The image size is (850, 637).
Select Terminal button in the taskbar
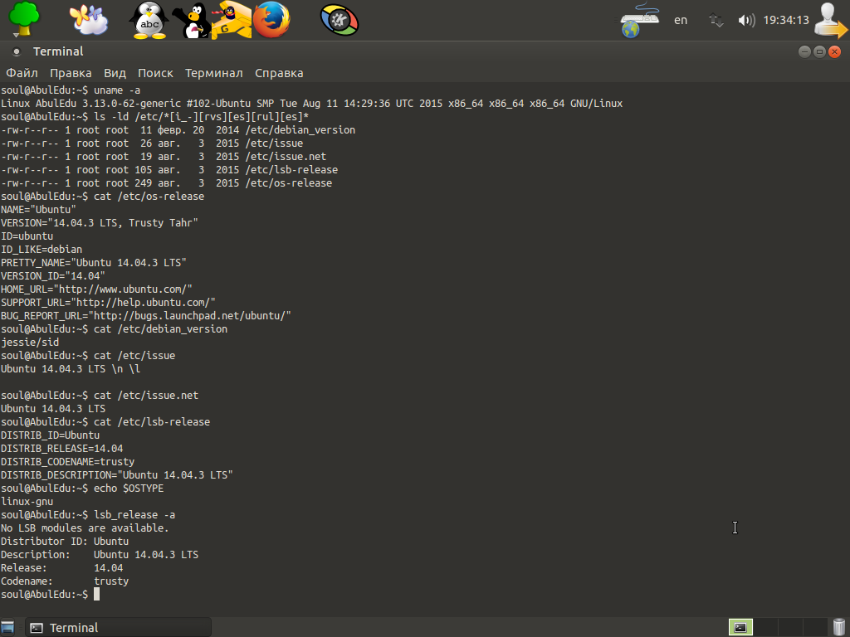tap(118, 628)
